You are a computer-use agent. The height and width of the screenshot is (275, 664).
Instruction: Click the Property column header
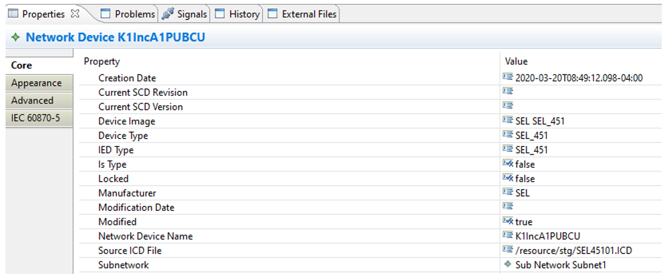(102, 62)
